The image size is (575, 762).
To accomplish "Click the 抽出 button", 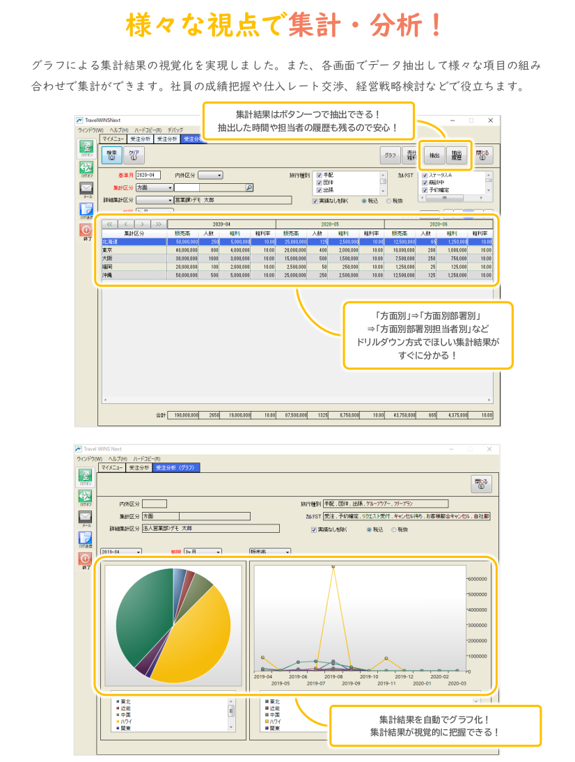I will tap(434, 155).
